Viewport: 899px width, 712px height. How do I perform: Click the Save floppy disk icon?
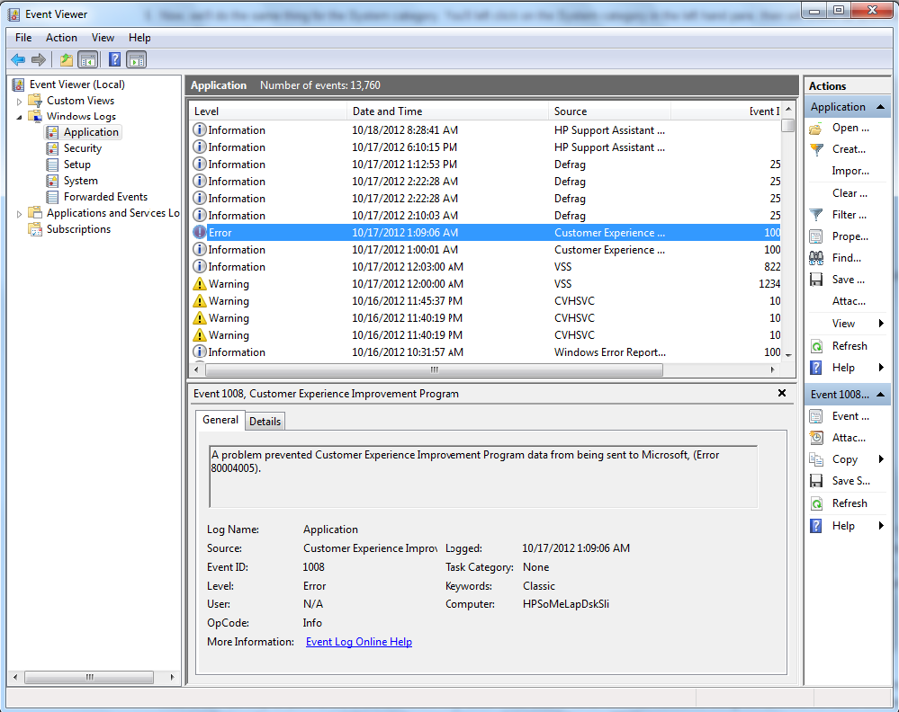[816, 280]
